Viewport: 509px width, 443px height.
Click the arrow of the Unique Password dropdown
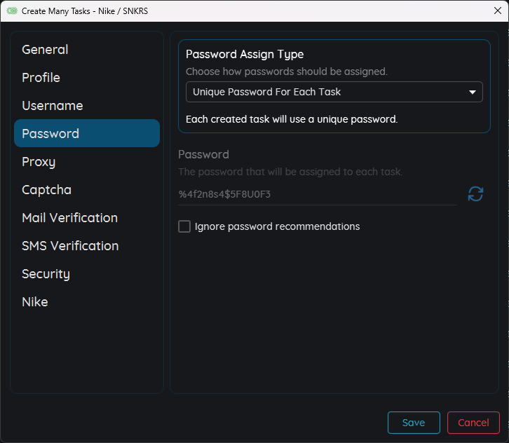click(x=472, y=92)
